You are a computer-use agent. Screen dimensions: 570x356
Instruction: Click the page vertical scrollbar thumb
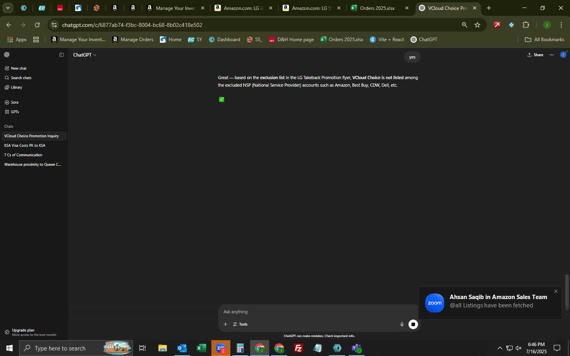(567, 292)
